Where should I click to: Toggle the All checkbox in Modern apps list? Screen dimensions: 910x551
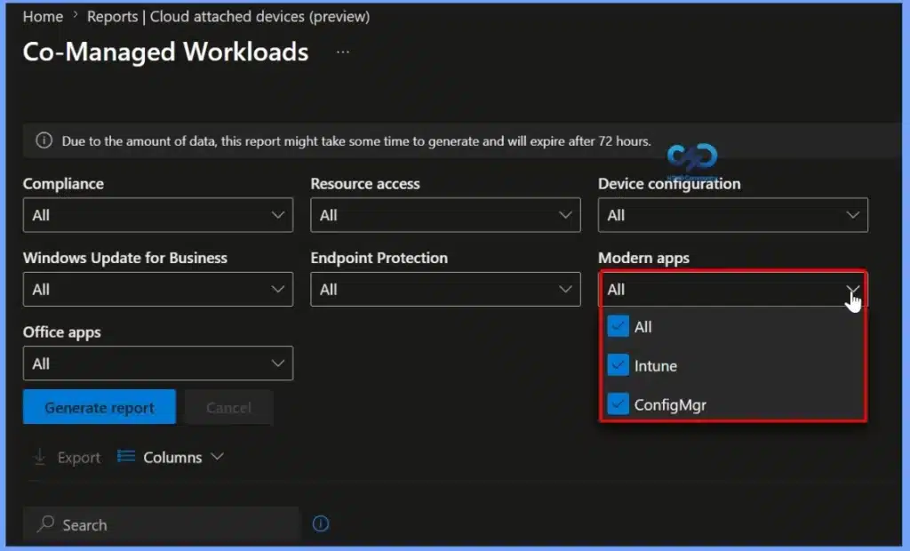point(618,326)
